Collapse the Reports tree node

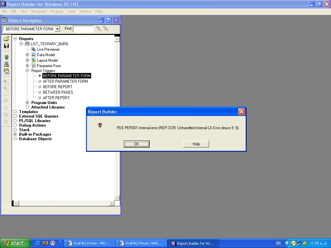pos(15,39)
